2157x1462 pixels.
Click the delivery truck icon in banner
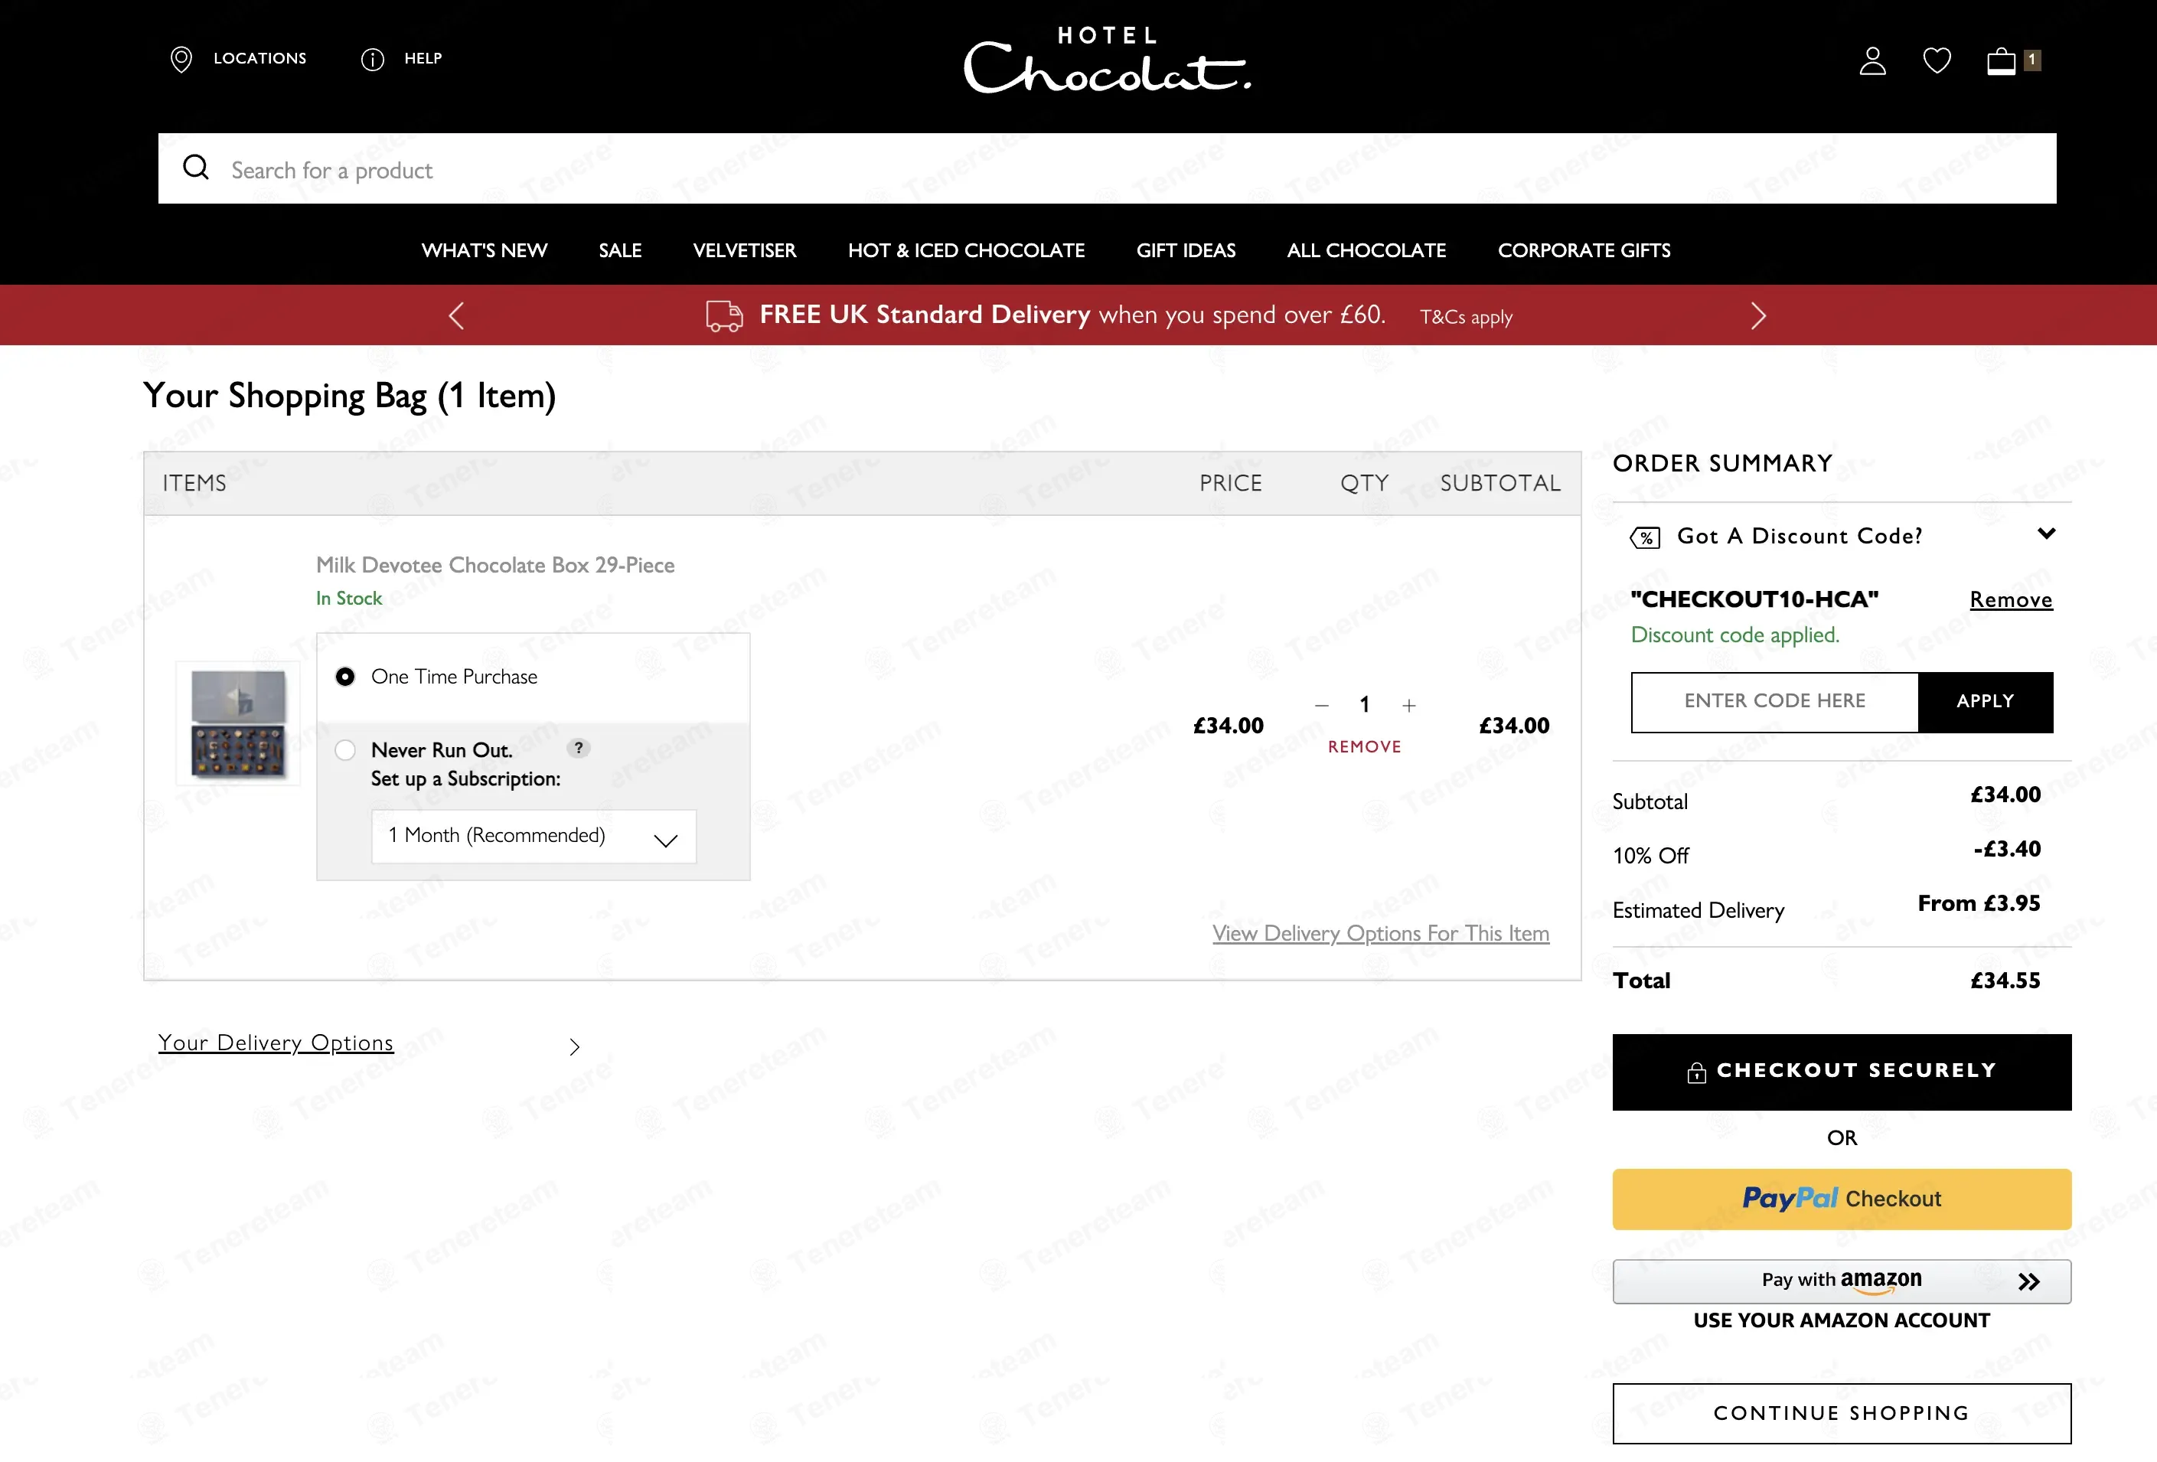[x=724, y=315]
